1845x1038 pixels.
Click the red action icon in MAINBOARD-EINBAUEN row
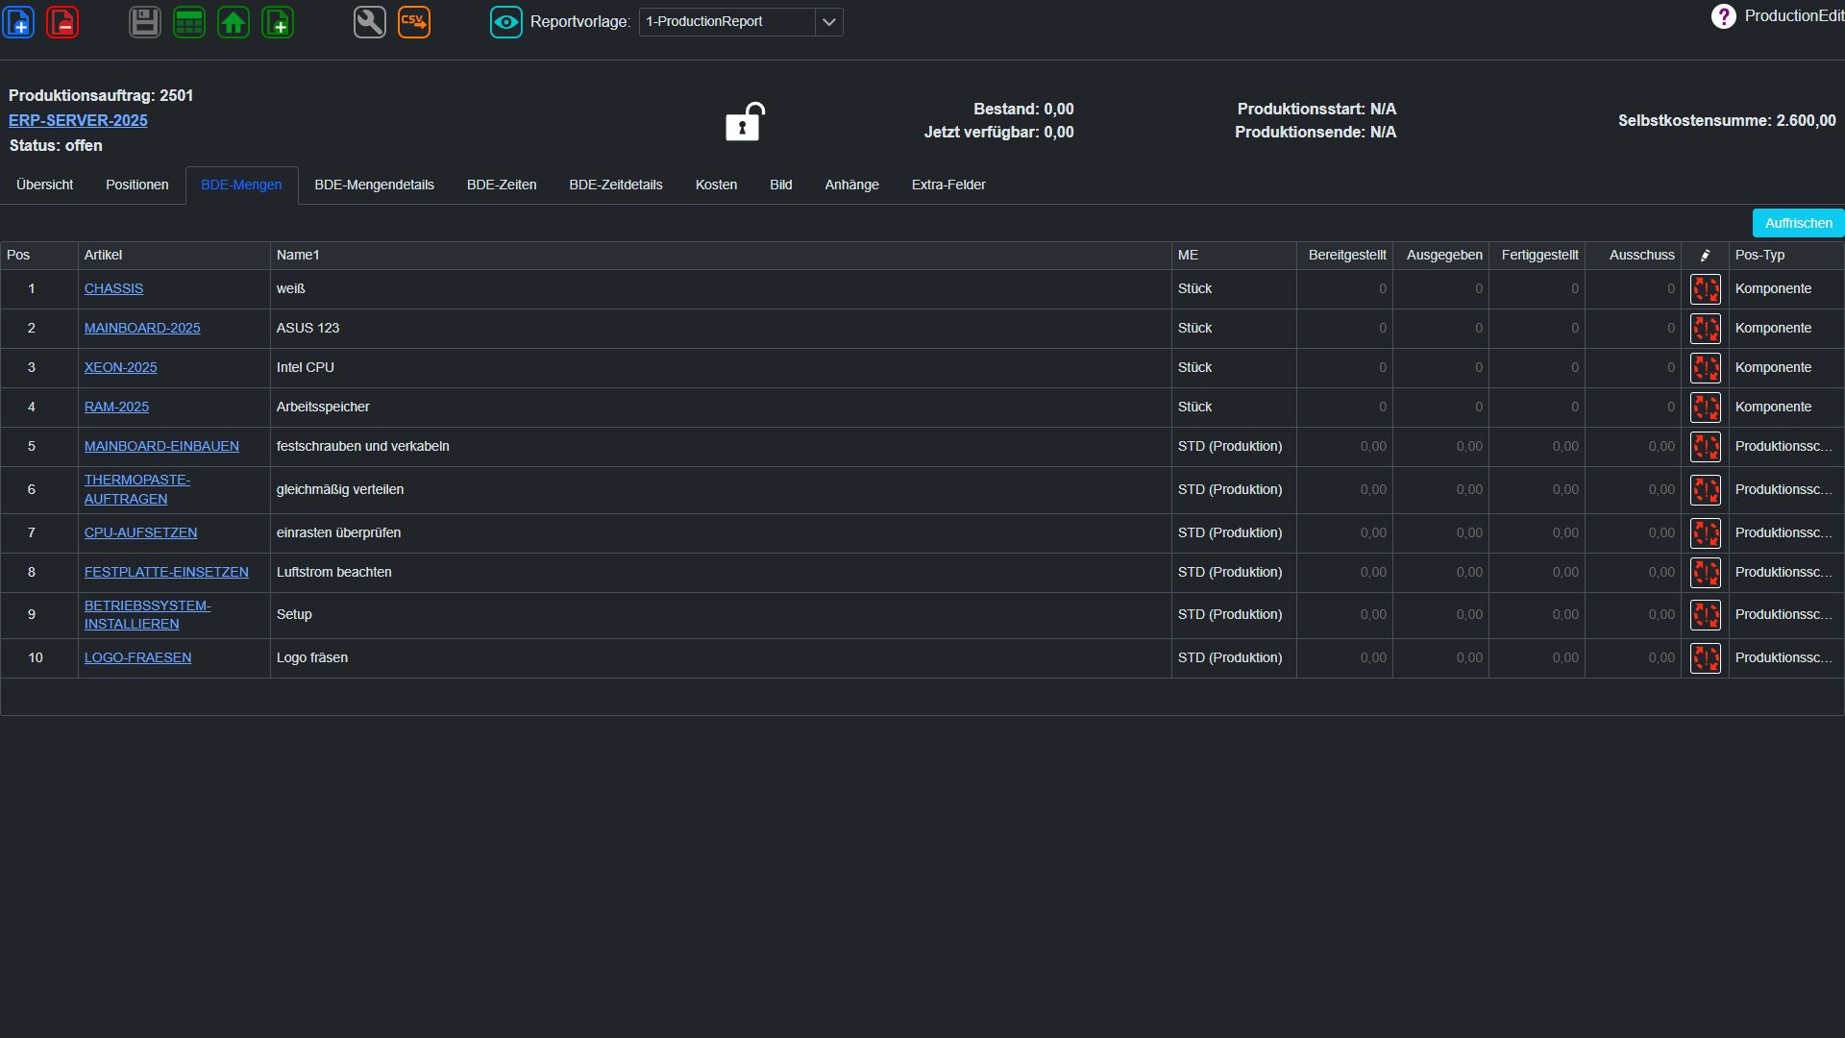tap(1706, 447)
